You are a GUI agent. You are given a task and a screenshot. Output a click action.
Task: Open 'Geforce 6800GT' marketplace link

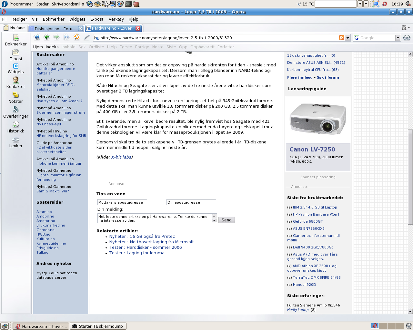(x=308, y=221)
